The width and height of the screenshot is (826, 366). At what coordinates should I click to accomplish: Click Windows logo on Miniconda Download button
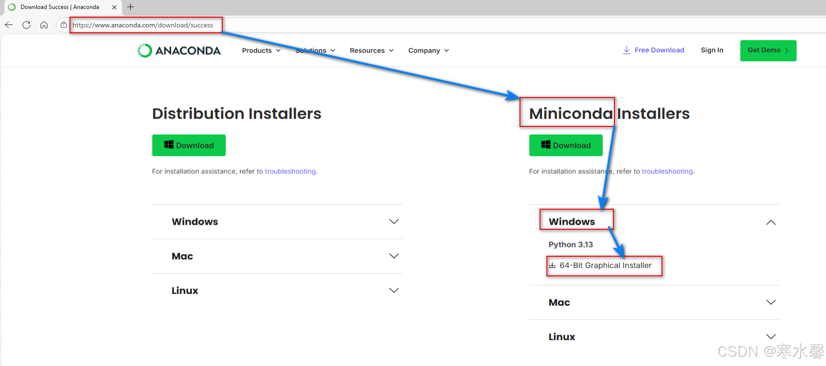click(546, 145)
